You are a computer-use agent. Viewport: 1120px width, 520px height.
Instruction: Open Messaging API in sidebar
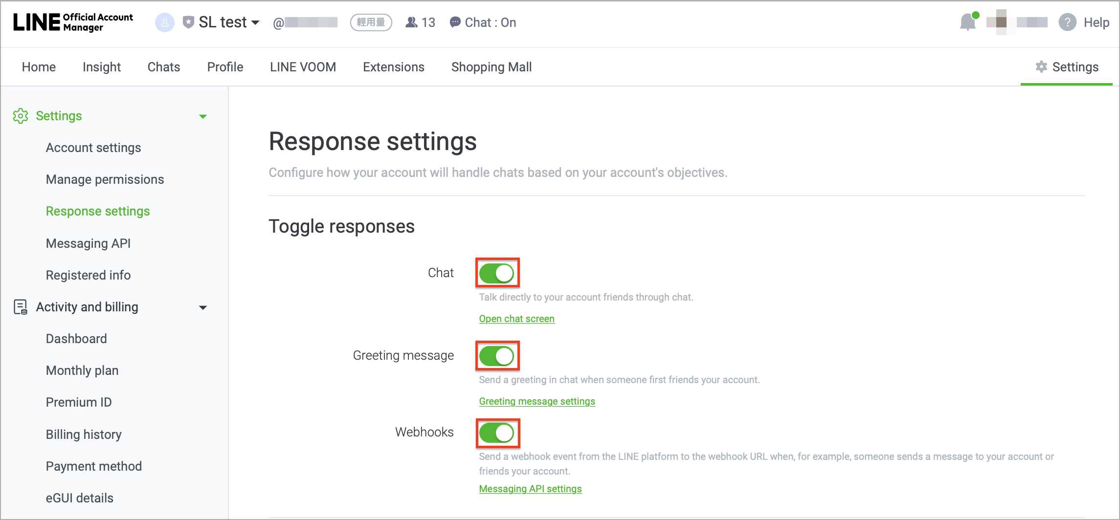[89, 243]
